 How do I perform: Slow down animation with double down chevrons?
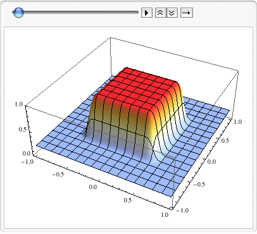click(172, 13)
